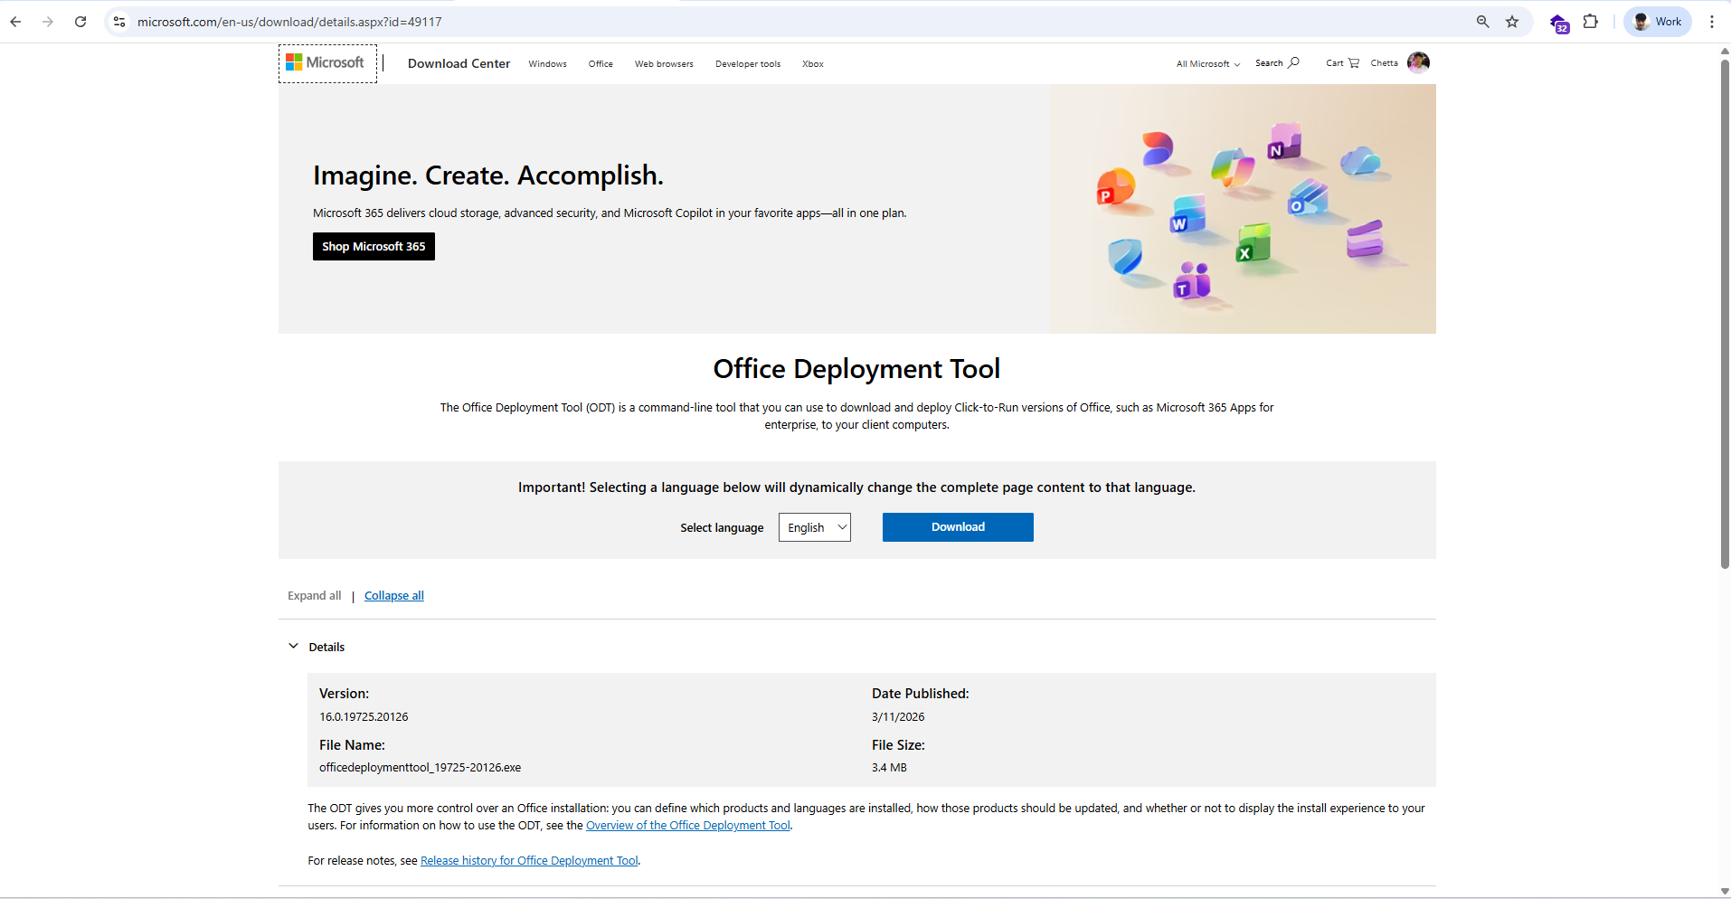Click the page vertical scrollbar thumb
The height and width of the screenshot is (899, 1731).
(1725, 312)
